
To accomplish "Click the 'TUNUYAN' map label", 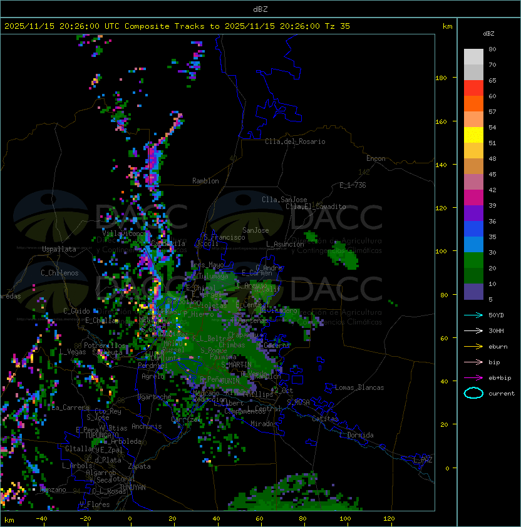I will [133, 488].
